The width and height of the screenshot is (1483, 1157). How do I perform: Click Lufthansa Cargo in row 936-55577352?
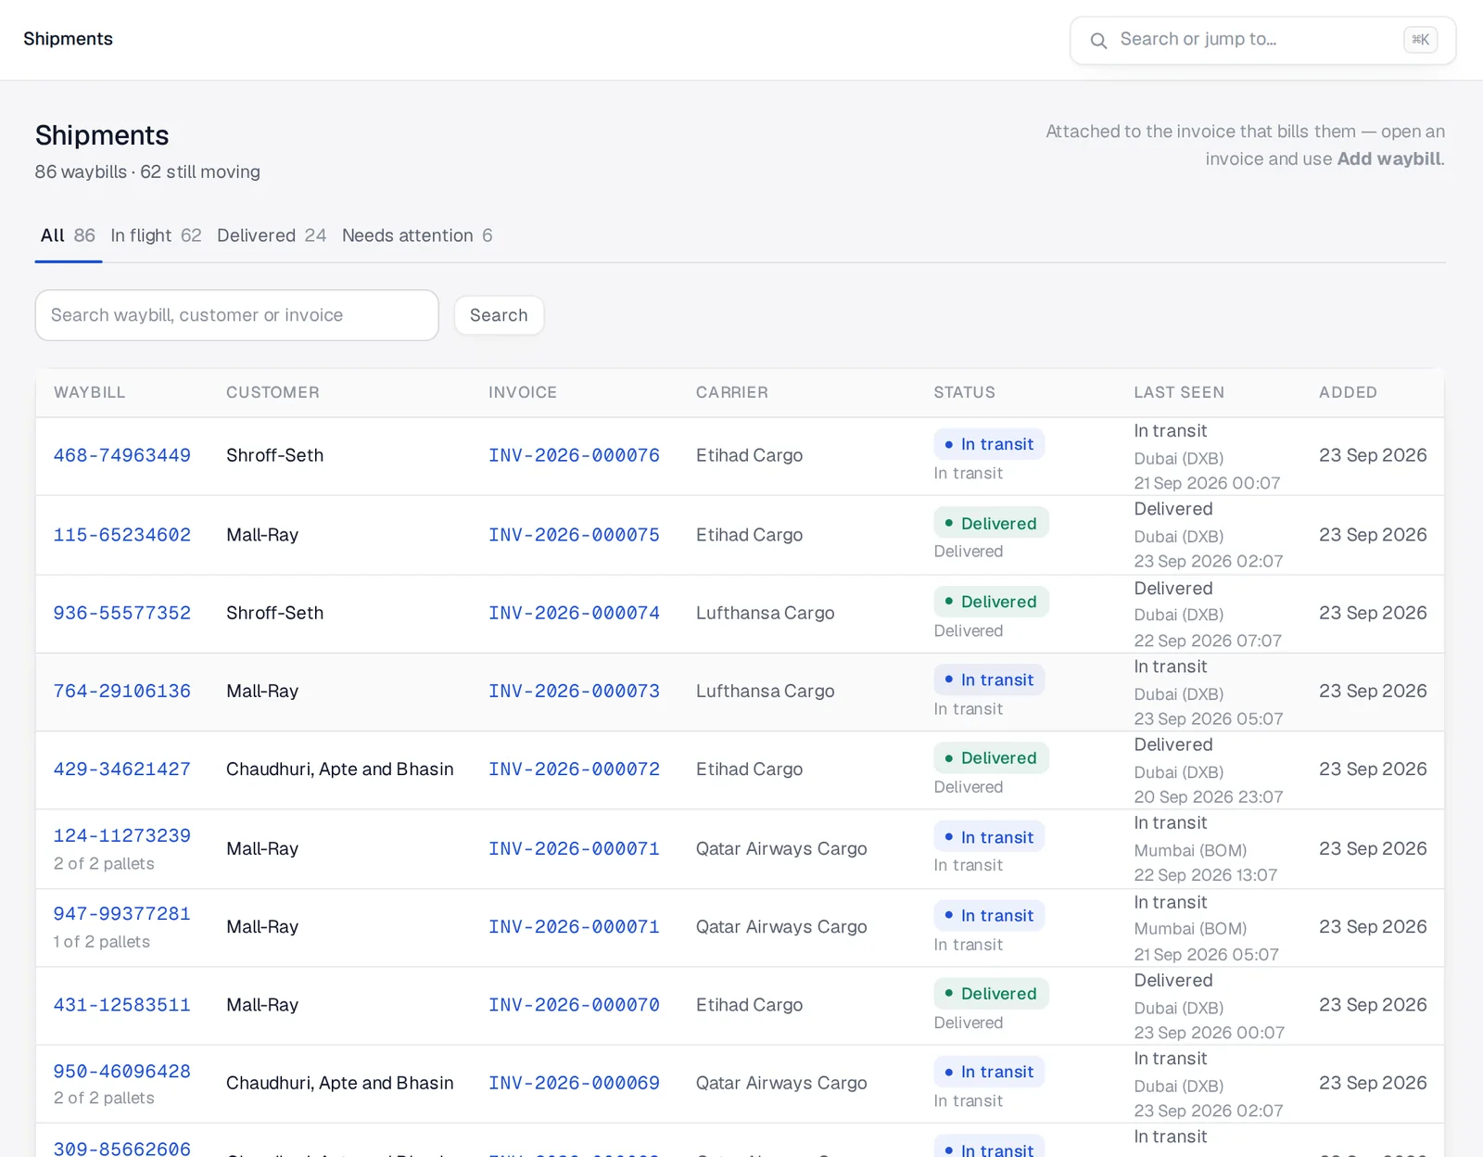pos(765,613)
